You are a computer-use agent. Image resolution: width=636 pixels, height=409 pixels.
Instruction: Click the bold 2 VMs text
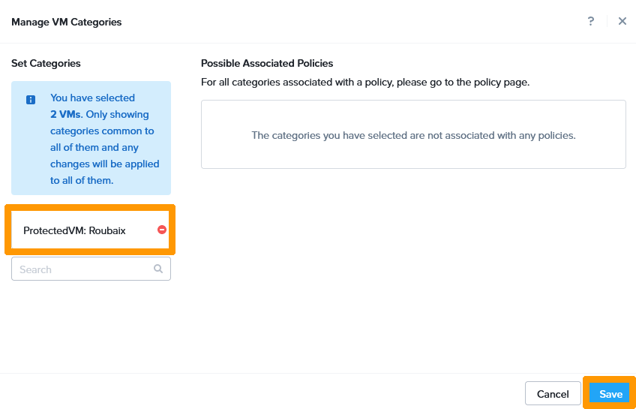(65, 115)
